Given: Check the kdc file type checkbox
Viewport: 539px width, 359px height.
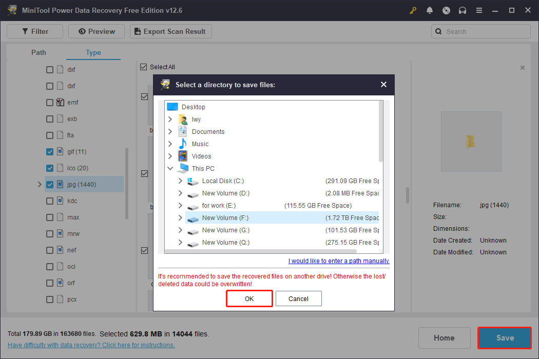Looking at the screenshot, I should pyautogui.click(x=50, y=201).
